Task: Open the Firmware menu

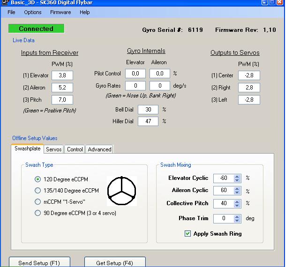Action: coord(60,12)
